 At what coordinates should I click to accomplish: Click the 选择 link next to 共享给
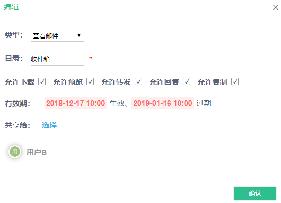(x=49, y=125)
